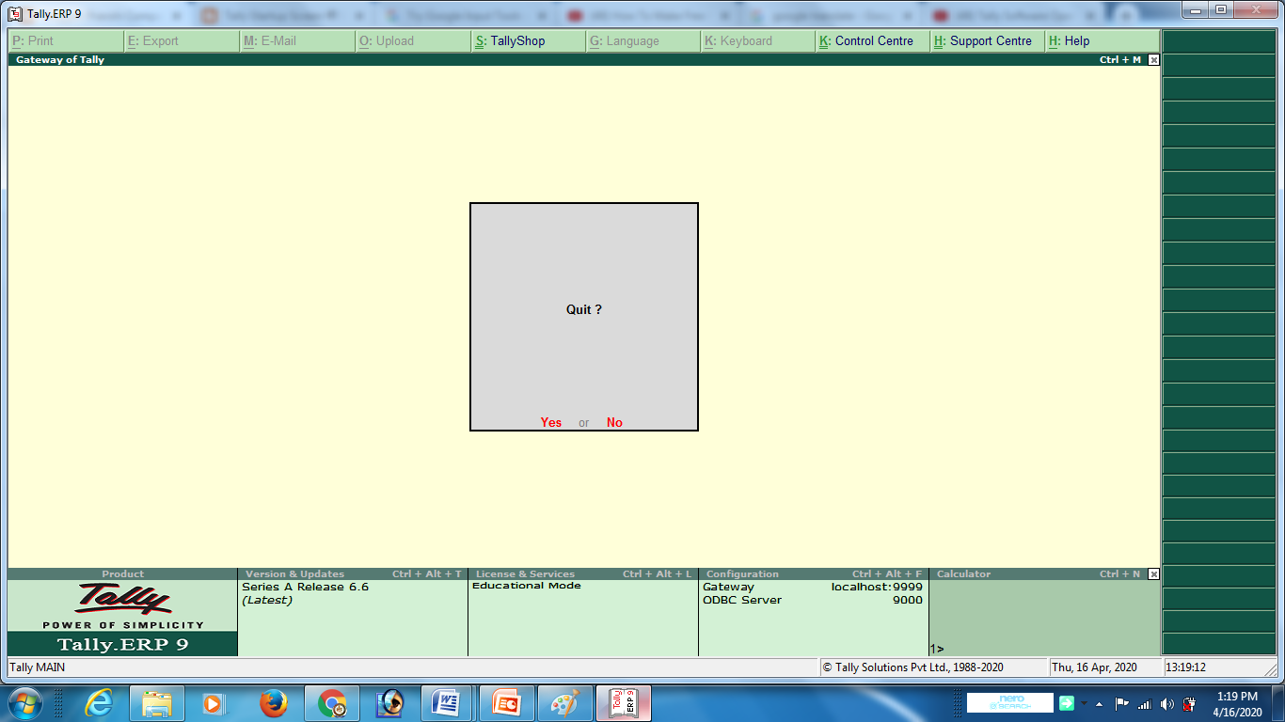Switch to PowerPoint on the taskbar
1285x722 pixels.
point(506,703)
